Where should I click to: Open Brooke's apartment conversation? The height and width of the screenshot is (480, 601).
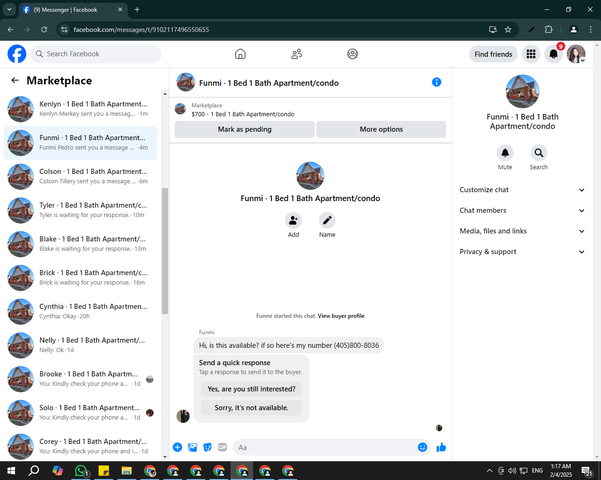pyautogui.click(x=80, y=379)
